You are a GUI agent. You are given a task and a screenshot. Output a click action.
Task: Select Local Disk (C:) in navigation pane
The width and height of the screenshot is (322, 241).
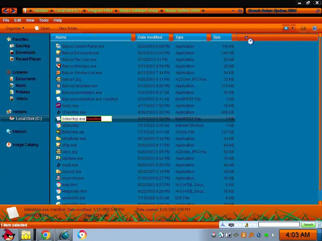[x=29, y=118]
